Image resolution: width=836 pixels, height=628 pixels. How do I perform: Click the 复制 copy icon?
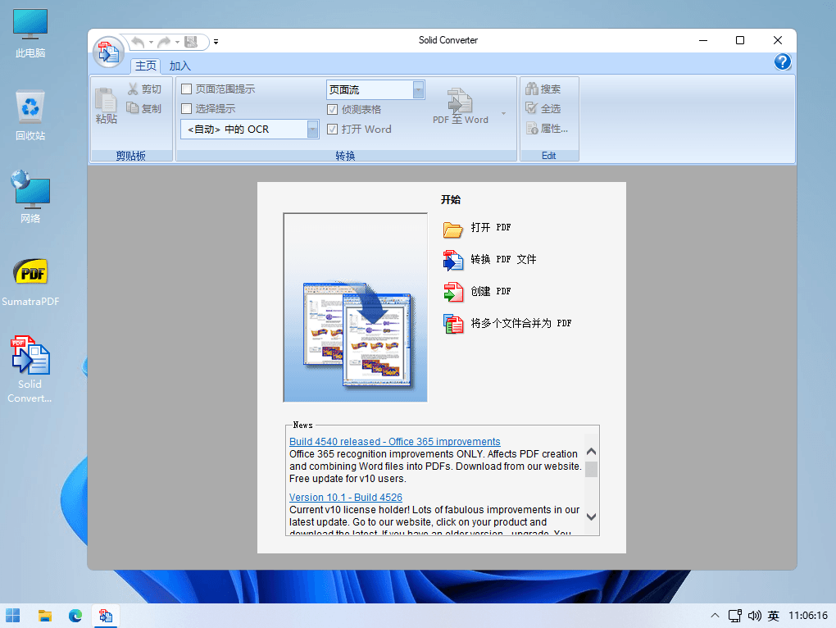point(132,108)
